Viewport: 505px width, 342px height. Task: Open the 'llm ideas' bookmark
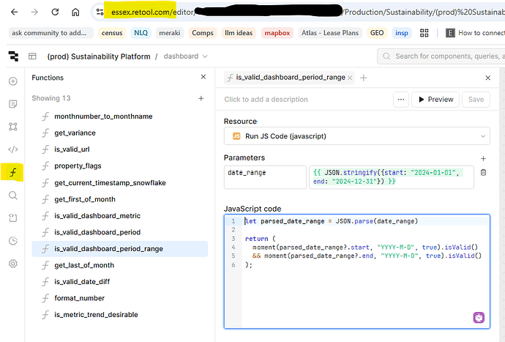pos(239,33)
